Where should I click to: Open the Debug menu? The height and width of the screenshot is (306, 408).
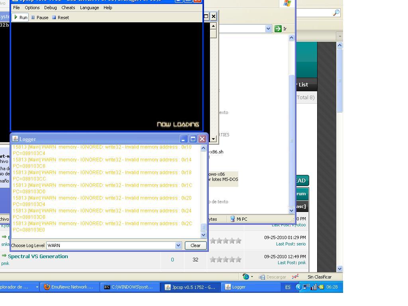tap(50, 8)
